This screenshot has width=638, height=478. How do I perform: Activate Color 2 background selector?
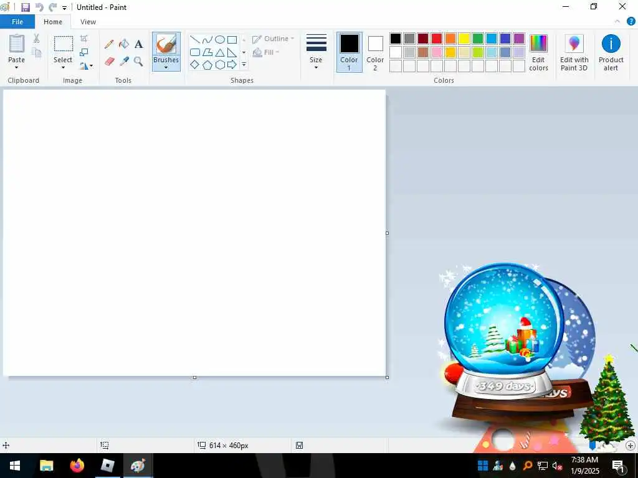[375, 52]
